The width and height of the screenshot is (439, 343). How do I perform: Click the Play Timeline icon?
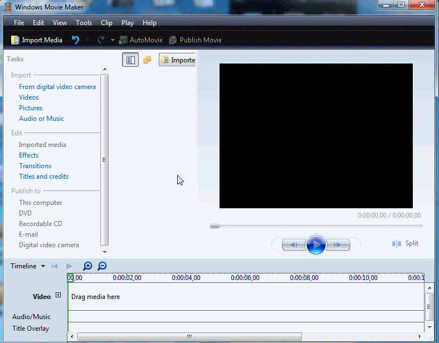click(x=69, y=266)
